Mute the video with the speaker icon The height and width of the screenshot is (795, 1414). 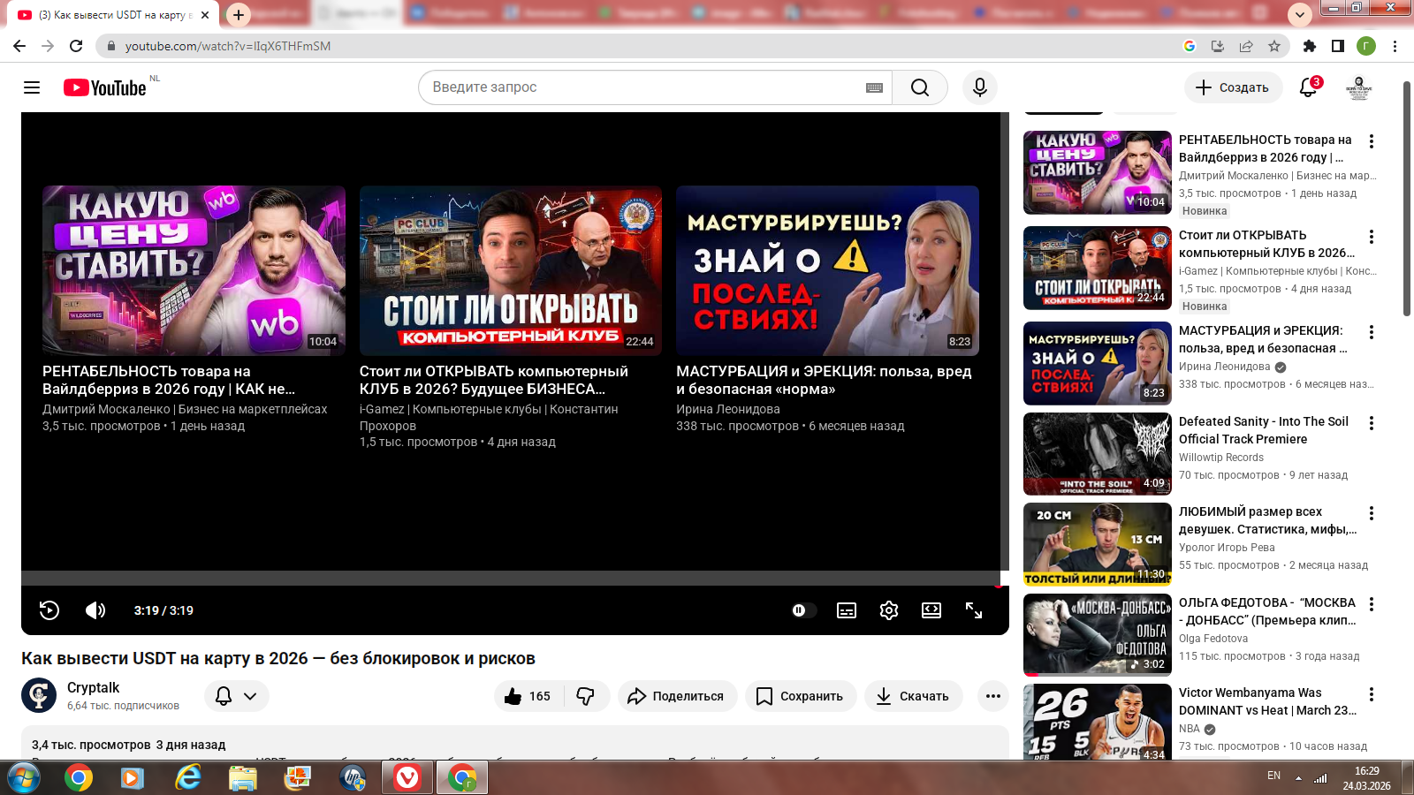click(95, 610)
